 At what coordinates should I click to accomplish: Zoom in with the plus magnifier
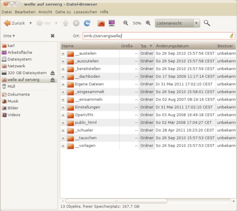coord(148,23)
